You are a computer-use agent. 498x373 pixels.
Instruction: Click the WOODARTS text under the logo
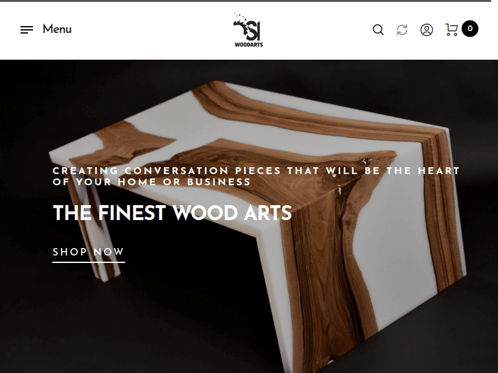[x=248, y=45]
